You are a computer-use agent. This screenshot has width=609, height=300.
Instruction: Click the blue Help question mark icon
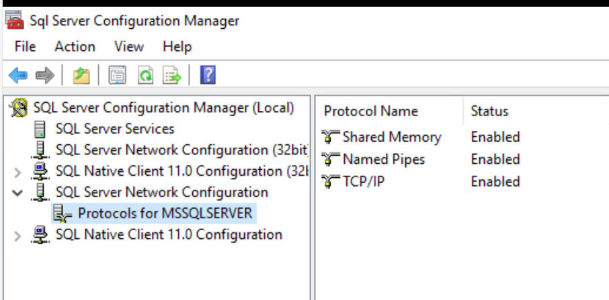(x=208, y=76)
